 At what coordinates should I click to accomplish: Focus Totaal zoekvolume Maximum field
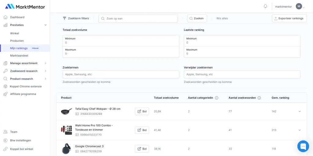[121, 52]
